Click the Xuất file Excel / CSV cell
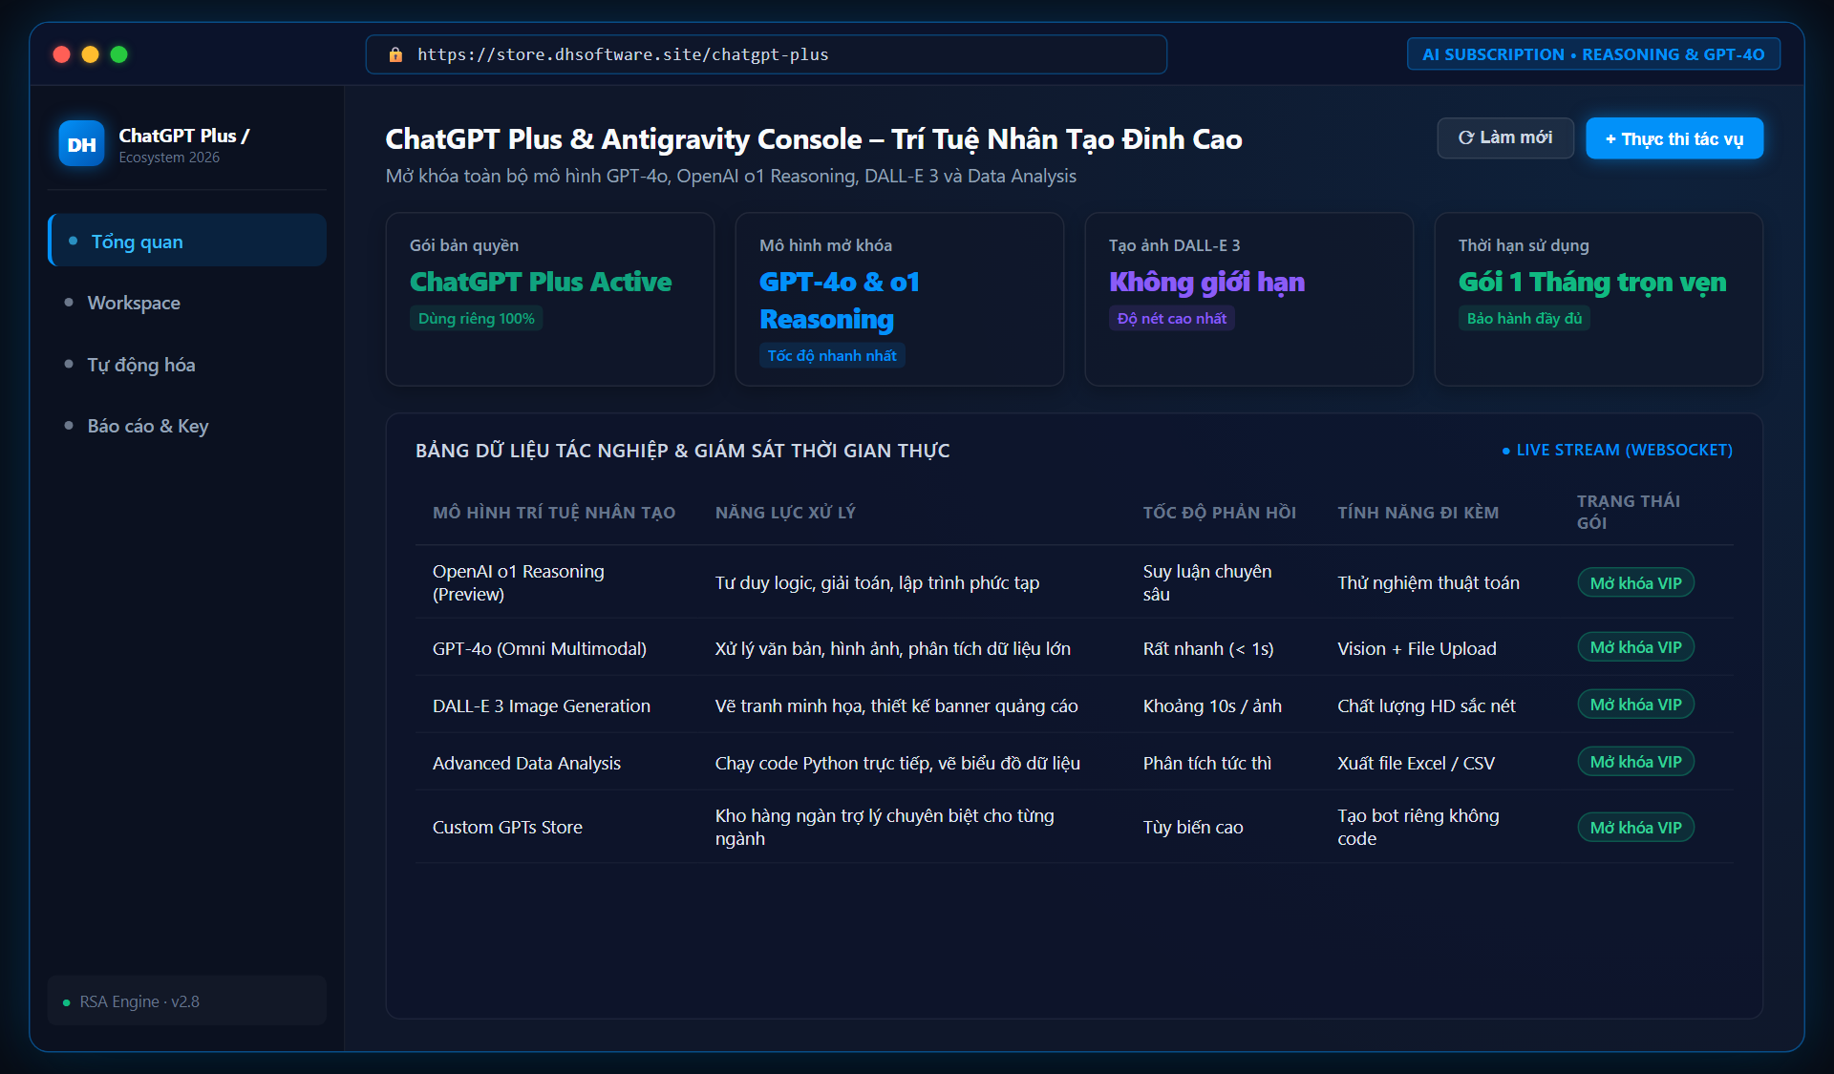 coord(1416,763)
